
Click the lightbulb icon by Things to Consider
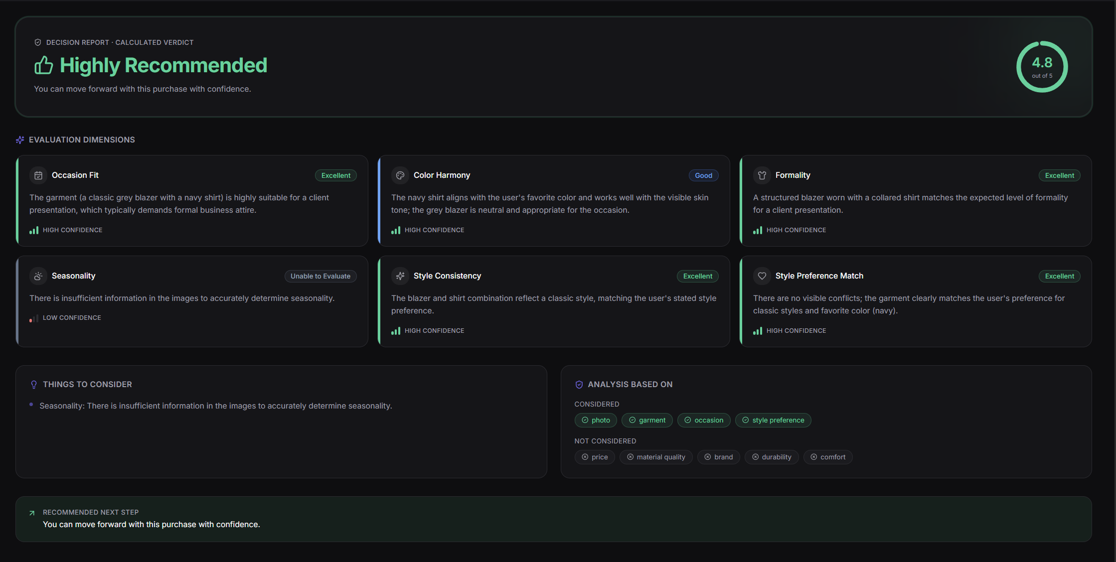34,385
